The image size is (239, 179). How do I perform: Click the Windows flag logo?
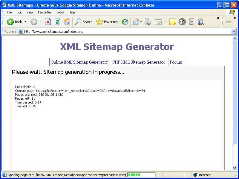click(x=232, y=12)
